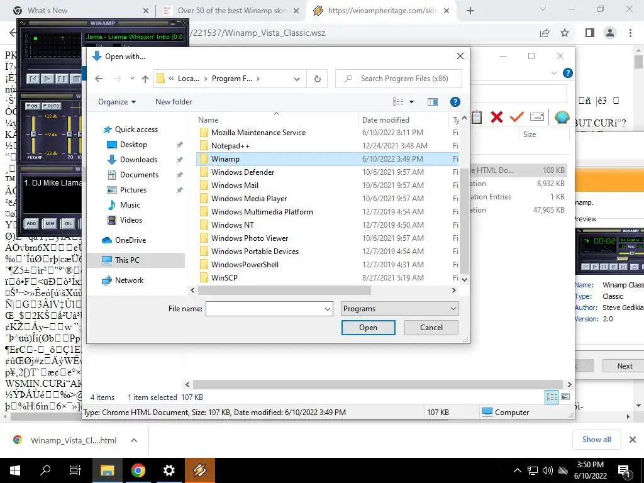Image resolution: width=644 pixels, height=483 pixels.
Task: Select the Notepad++ folder
Action: (x=327, y=146)
